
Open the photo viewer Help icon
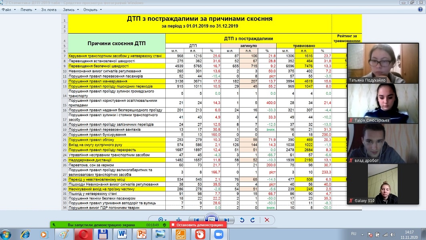click(420, 10)
